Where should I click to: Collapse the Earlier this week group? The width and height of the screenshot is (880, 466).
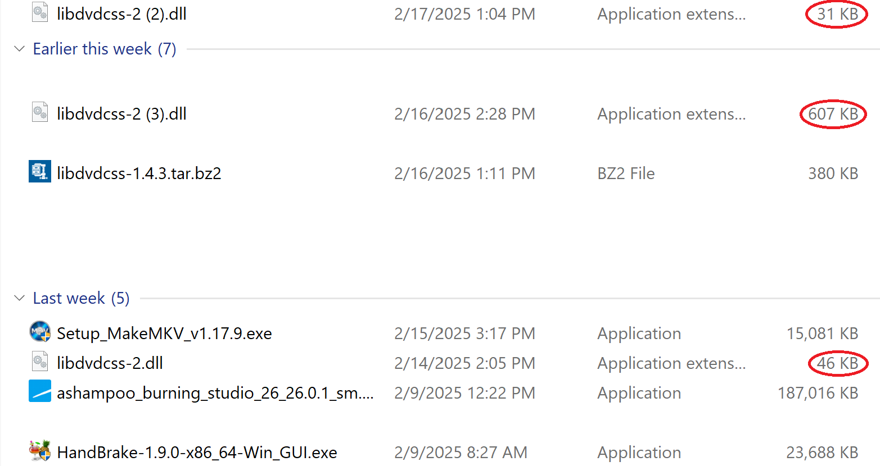point(19,49)
